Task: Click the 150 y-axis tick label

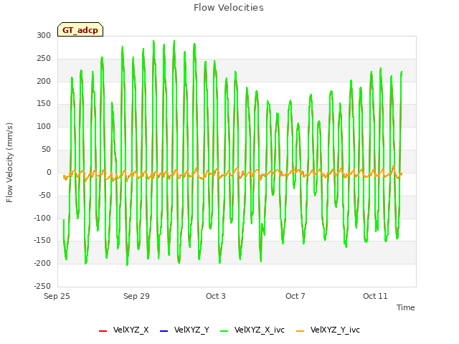Action: tap(44, 103)
